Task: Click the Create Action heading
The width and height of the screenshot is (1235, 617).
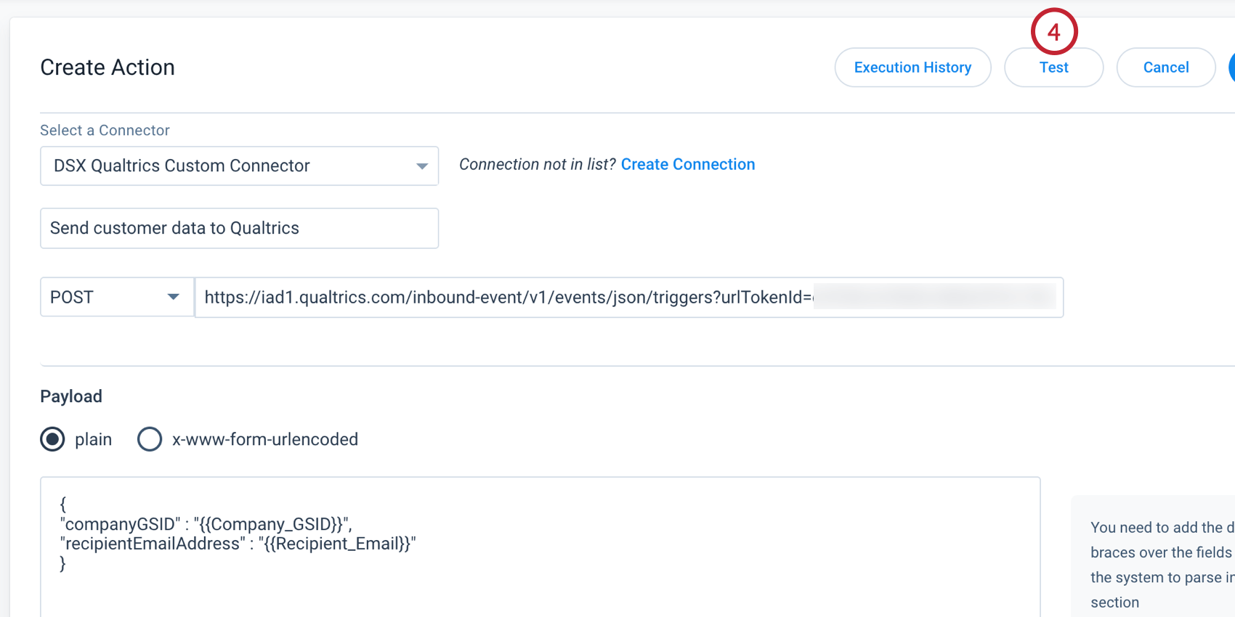Action: (x=108, y=68)
